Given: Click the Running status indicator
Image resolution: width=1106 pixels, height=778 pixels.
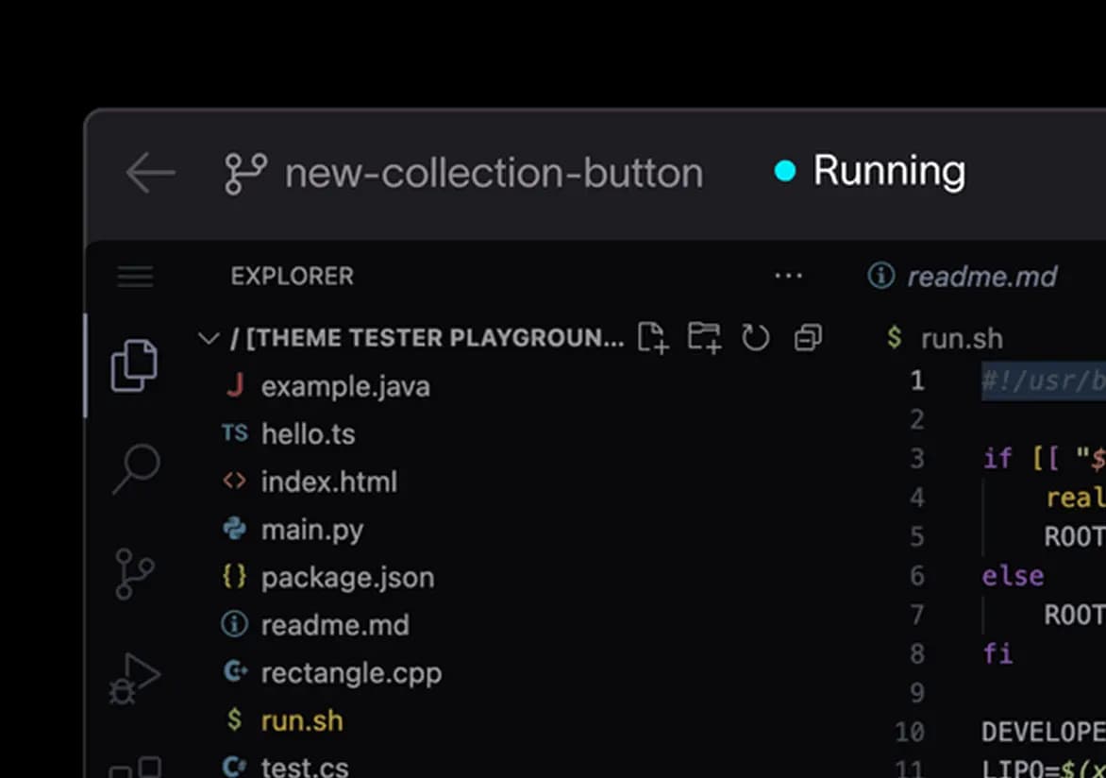Looking at the screenshot, I should [870, 171].
